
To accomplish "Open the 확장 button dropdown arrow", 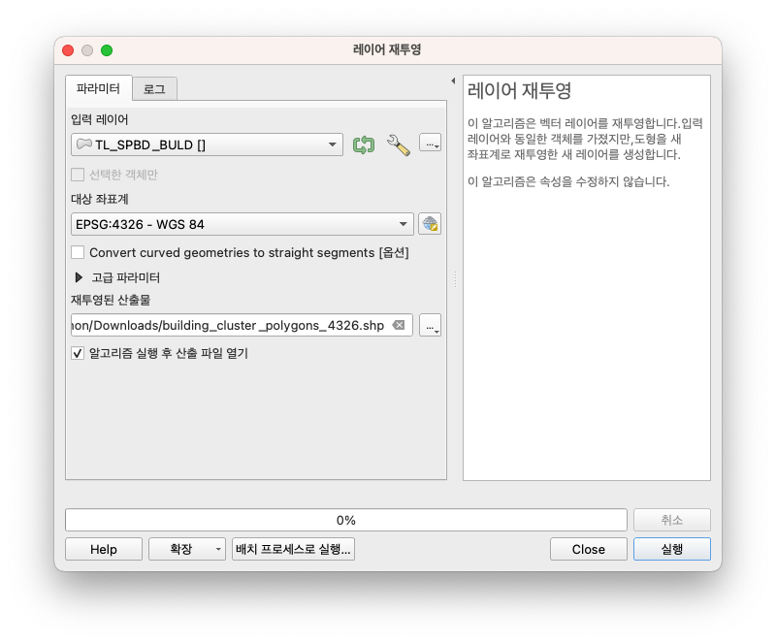I will point(217,550).
